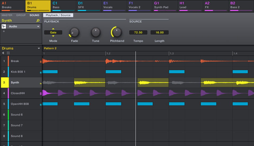Click the Tempo value field 72.50
254x146 pixels.
pyautogui.click(x=138, y=32)
